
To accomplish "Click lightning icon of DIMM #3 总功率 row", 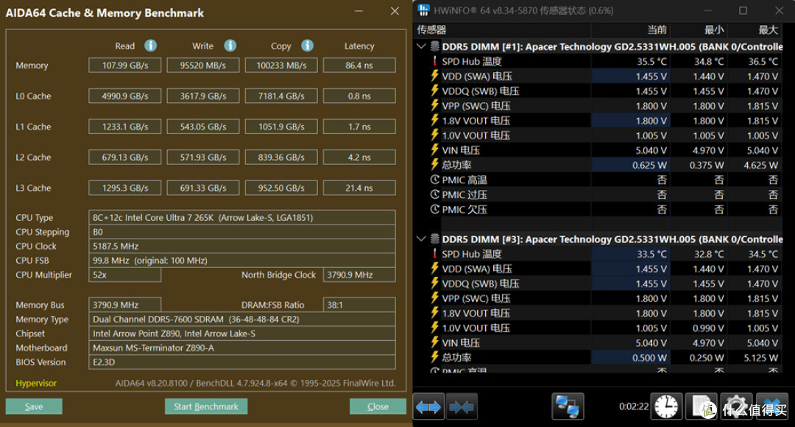I will (434, 357).
